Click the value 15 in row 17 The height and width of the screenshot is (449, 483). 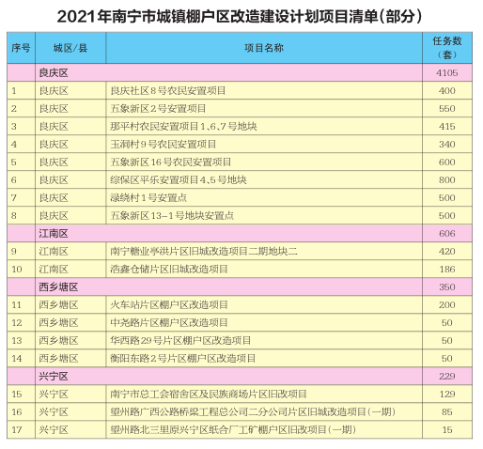(447, 429)
